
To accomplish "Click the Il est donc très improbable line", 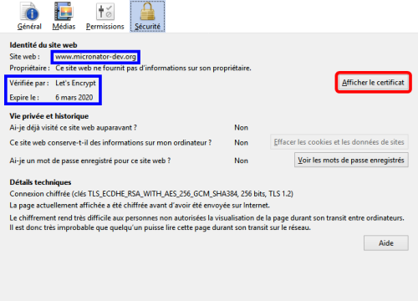I will 160,227.
